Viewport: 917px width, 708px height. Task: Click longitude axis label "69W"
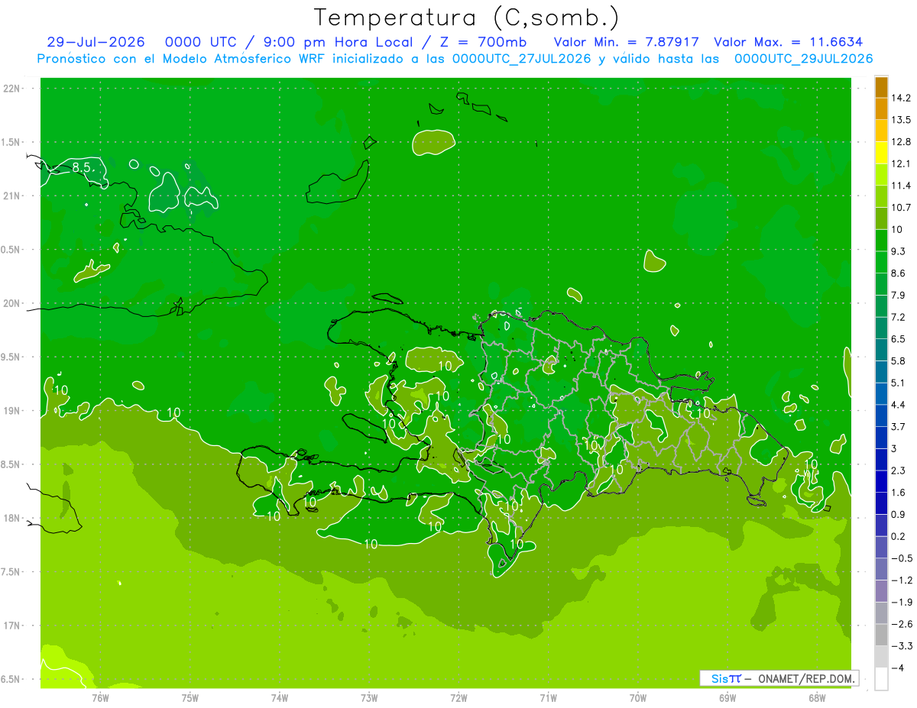coord(727,698)
